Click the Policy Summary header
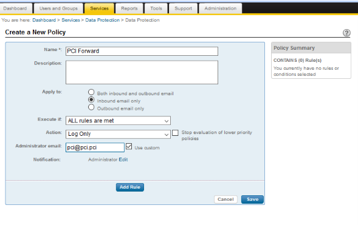Image resolution: width=358 pixels, height=225 pixels. pos(311,48)
